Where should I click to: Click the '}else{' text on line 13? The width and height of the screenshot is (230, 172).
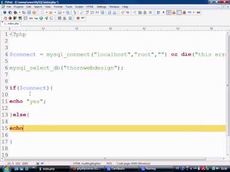(19, 115)
